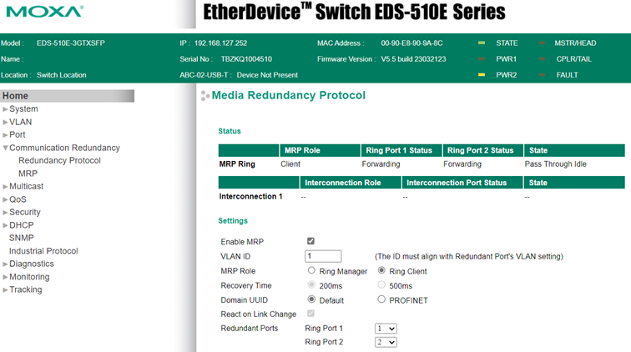Expand the VLAN menu arrow
Viewport: 631px width, 352px height.
click(x=5, y=123)
